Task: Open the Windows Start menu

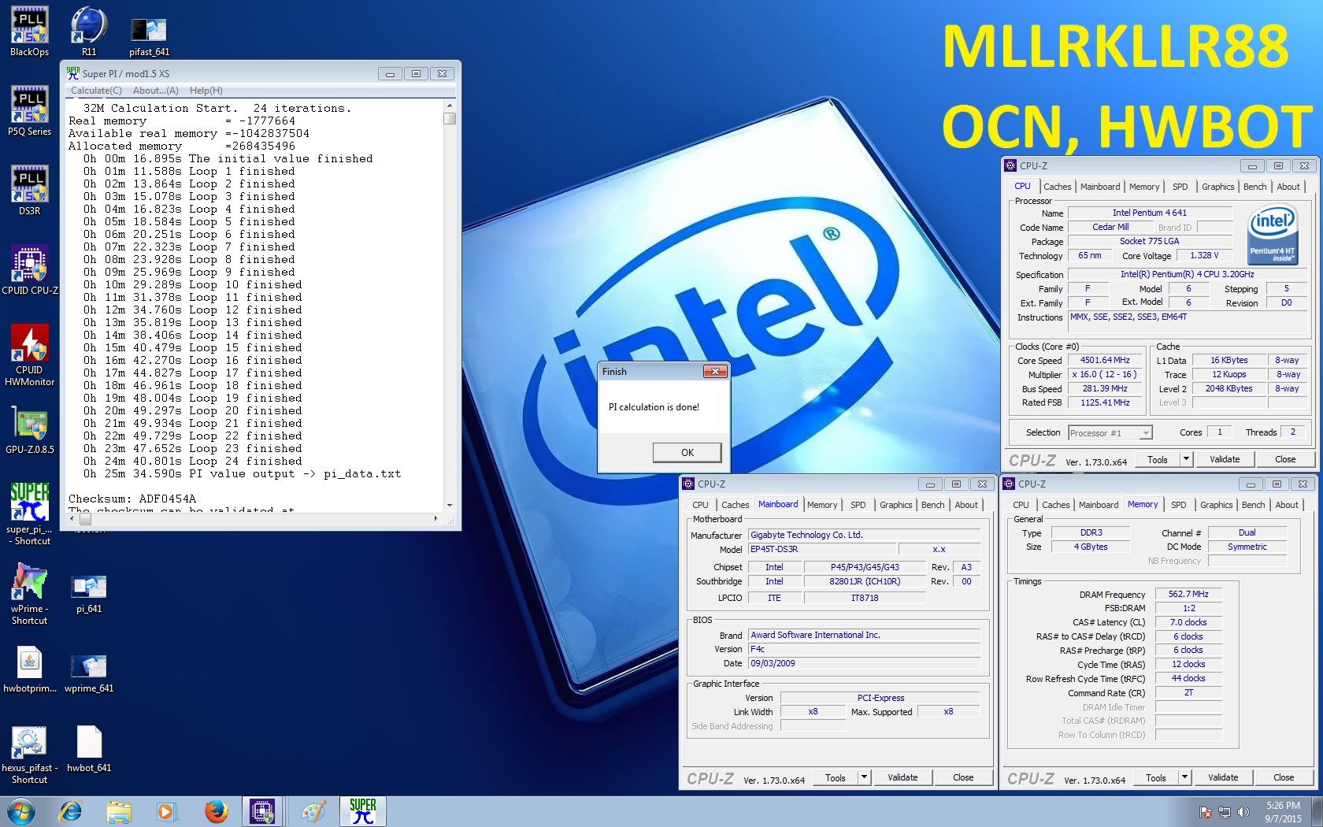Action: [20, 811]
